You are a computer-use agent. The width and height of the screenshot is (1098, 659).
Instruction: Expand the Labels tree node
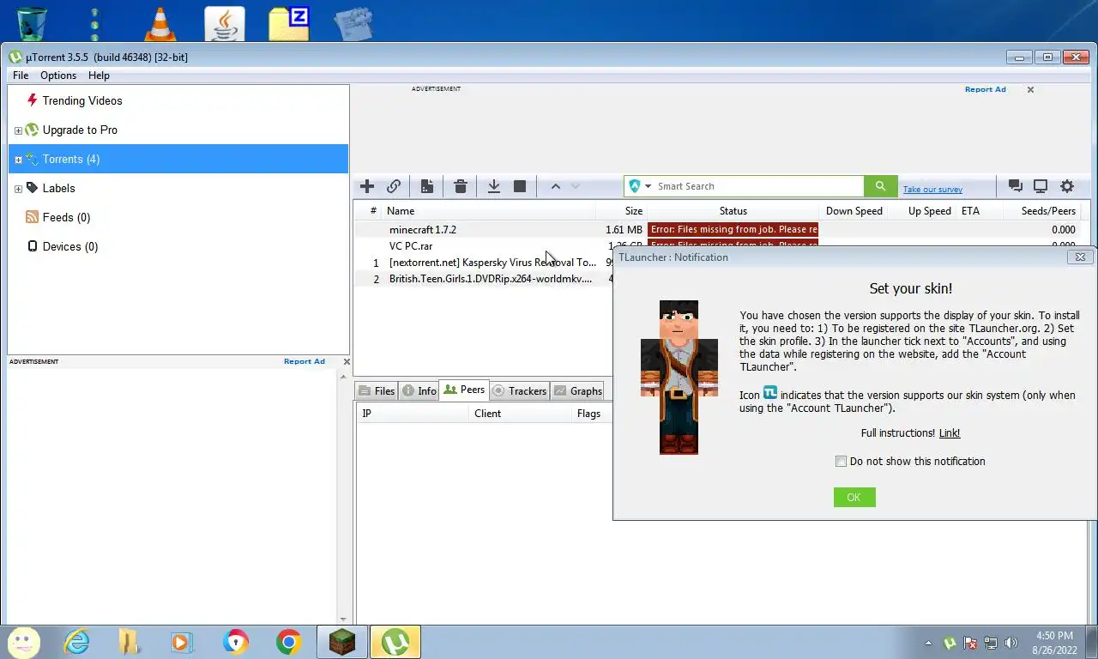(18, 189)
